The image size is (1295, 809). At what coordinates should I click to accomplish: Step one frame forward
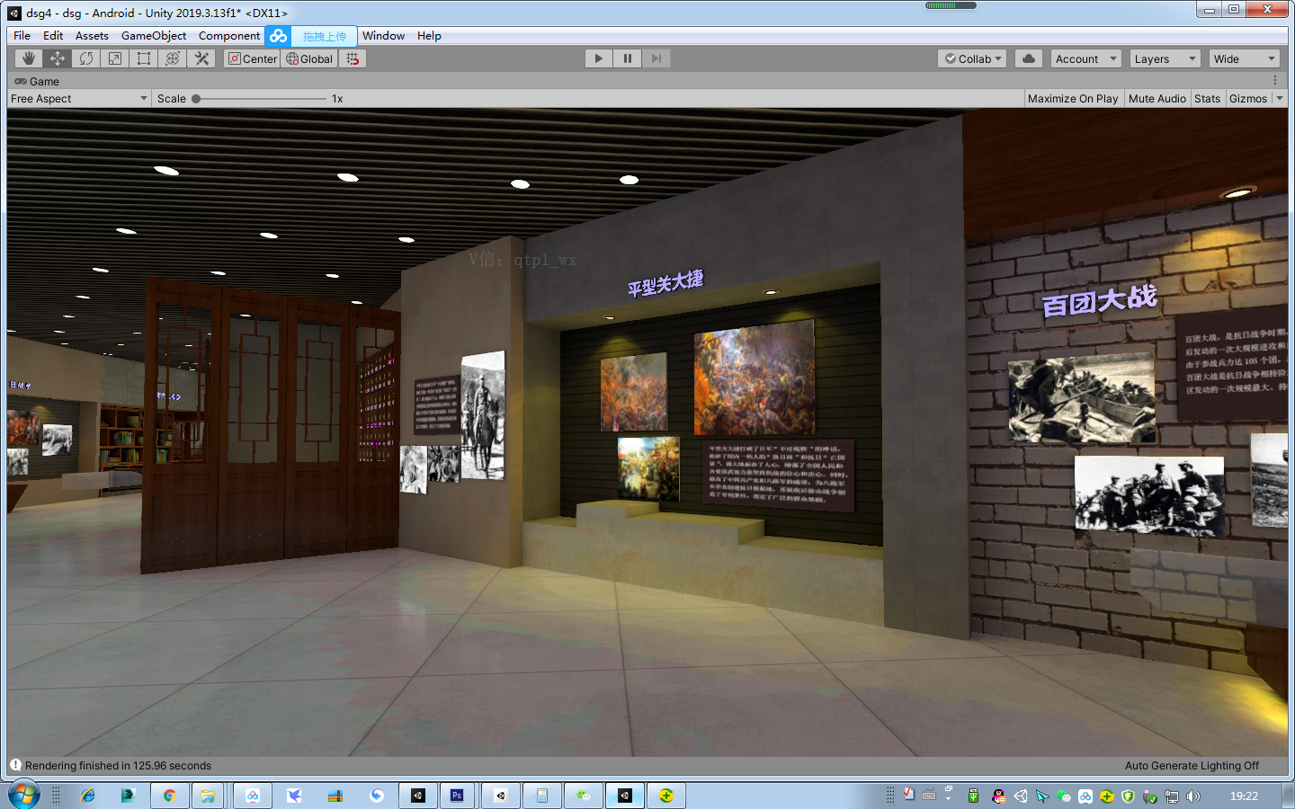click(x=656, y=58)
